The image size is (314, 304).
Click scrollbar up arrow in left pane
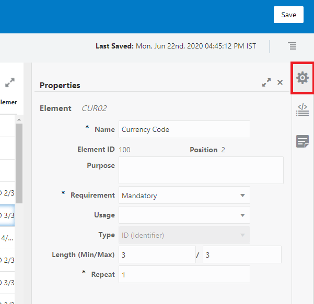click(19, 119)
